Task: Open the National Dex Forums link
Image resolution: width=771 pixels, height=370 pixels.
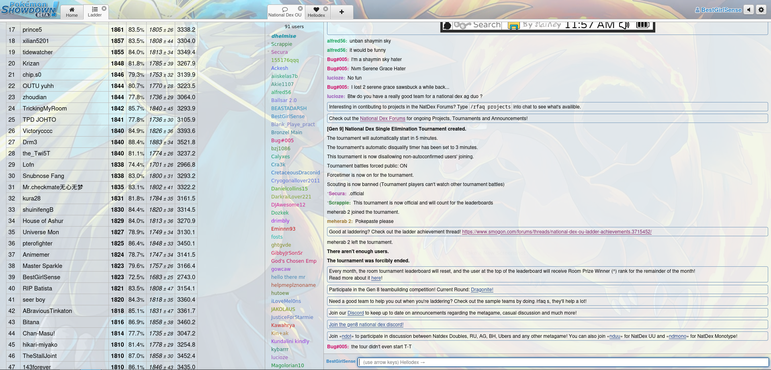Action: [382, 119]
